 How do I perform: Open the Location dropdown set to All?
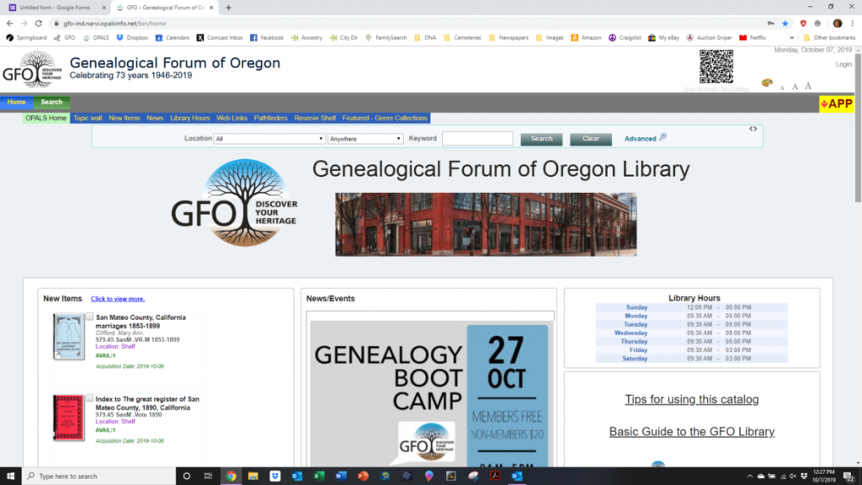269,139
